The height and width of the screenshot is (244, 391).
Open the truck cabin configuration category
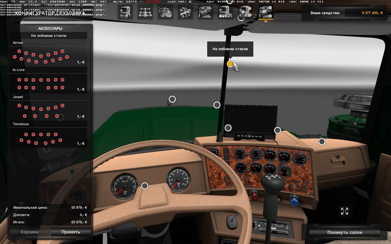tap(125, 12)
